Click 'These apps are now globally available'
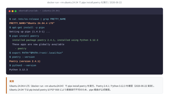The height and width of the screenshot is (95, 169). pos(38,44)
